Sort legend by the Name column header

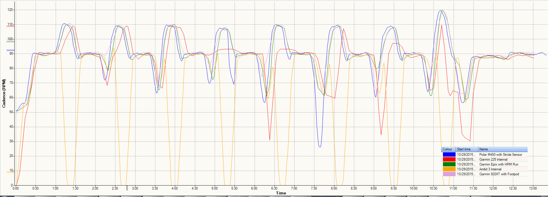pos(502,149)
